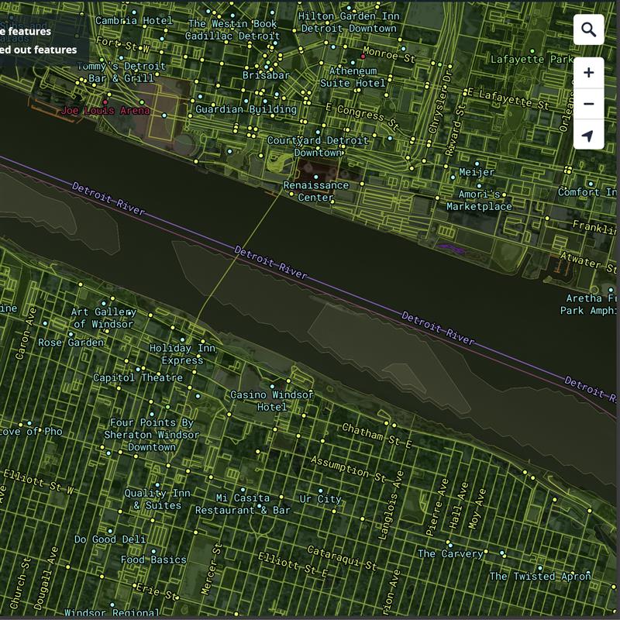Select the Food Basics label
Viewport: 620px width, 620px height.
coord(153,560)
